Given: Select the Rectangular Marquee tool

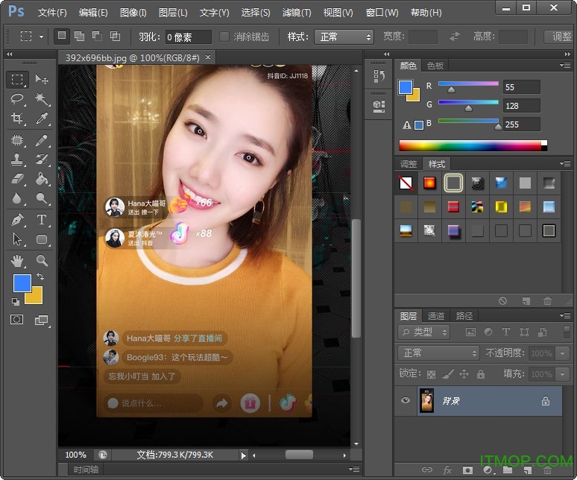Looking at the screenshot, I should click(17, 80).
